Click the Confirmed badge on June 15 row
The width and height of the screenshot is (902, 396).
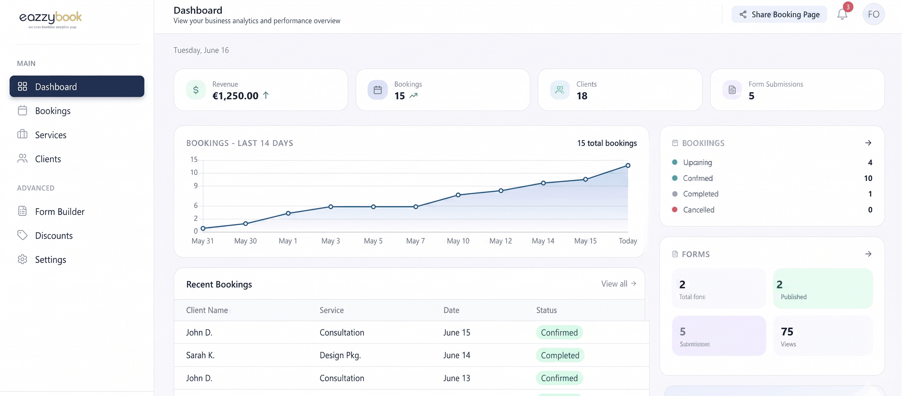pos(559,332)
